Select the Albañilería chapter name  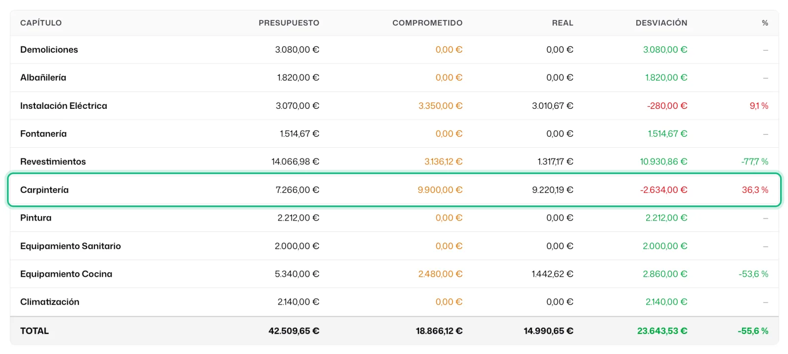[43, 78]
